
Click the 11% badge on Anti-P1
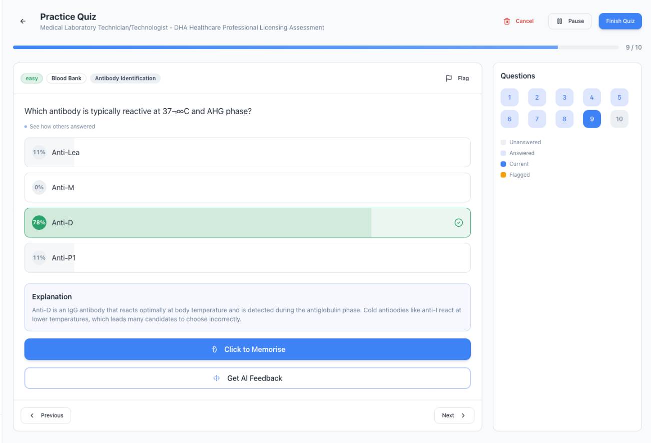pos(39,258)
